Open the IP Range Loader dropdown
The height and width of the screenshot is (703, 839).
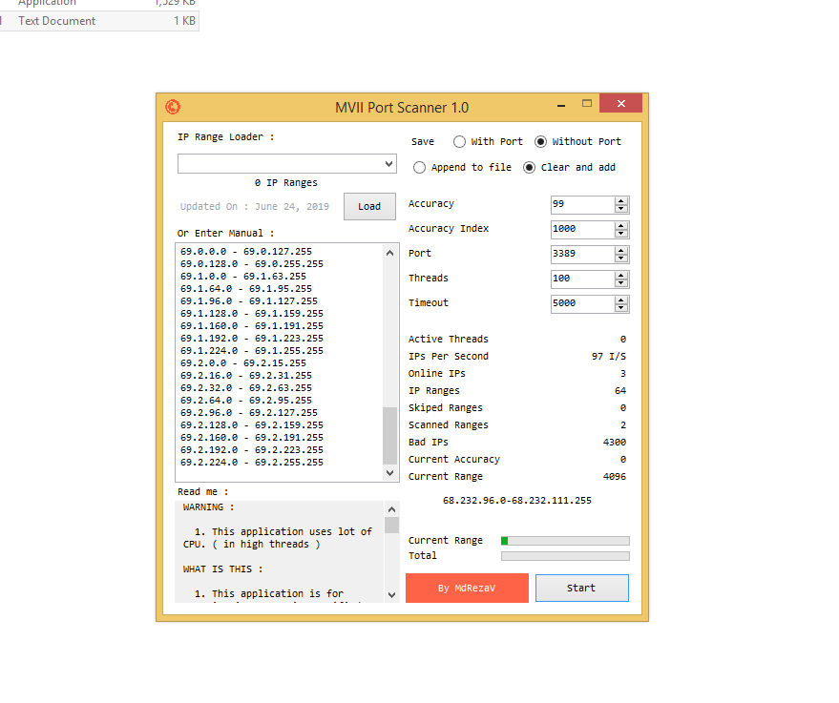coord(388,163)
